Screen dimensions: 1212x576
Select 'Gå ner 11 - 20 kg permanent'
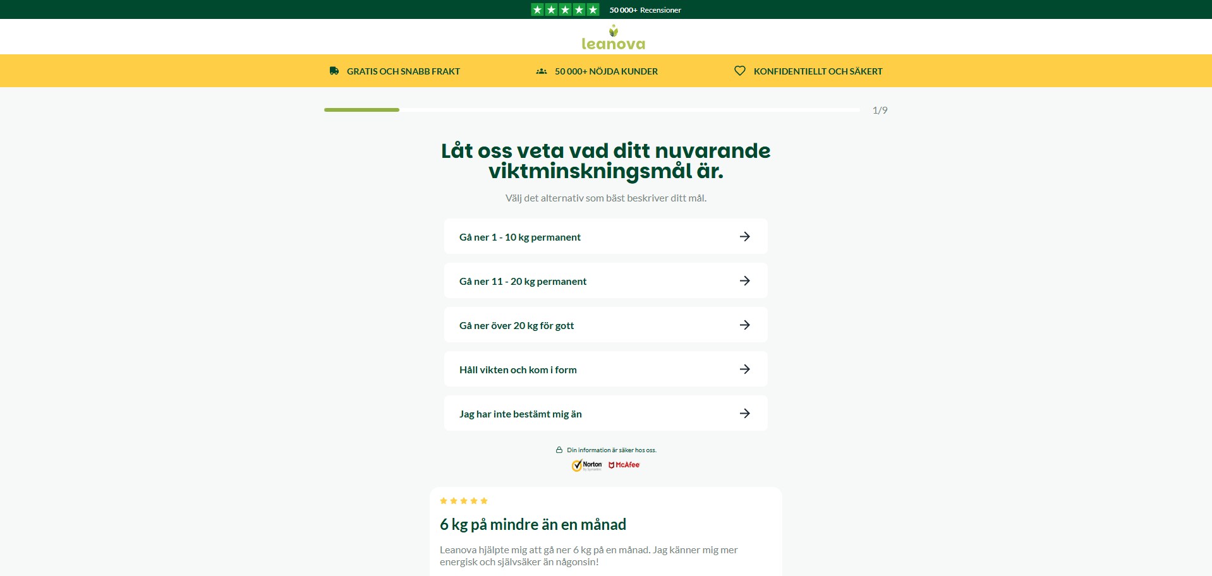(x=523, y=282)
